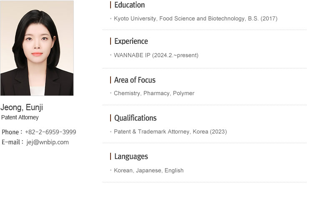Click the bullet before Kyoto University

tap(111, 19)
